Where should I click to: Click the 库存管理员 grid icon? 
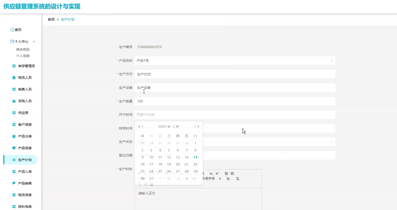[x=14, y=66]
